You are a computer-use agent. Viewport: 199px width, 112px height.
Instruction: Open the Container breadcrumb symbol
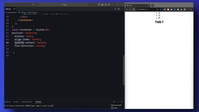(x=33, y=12)
